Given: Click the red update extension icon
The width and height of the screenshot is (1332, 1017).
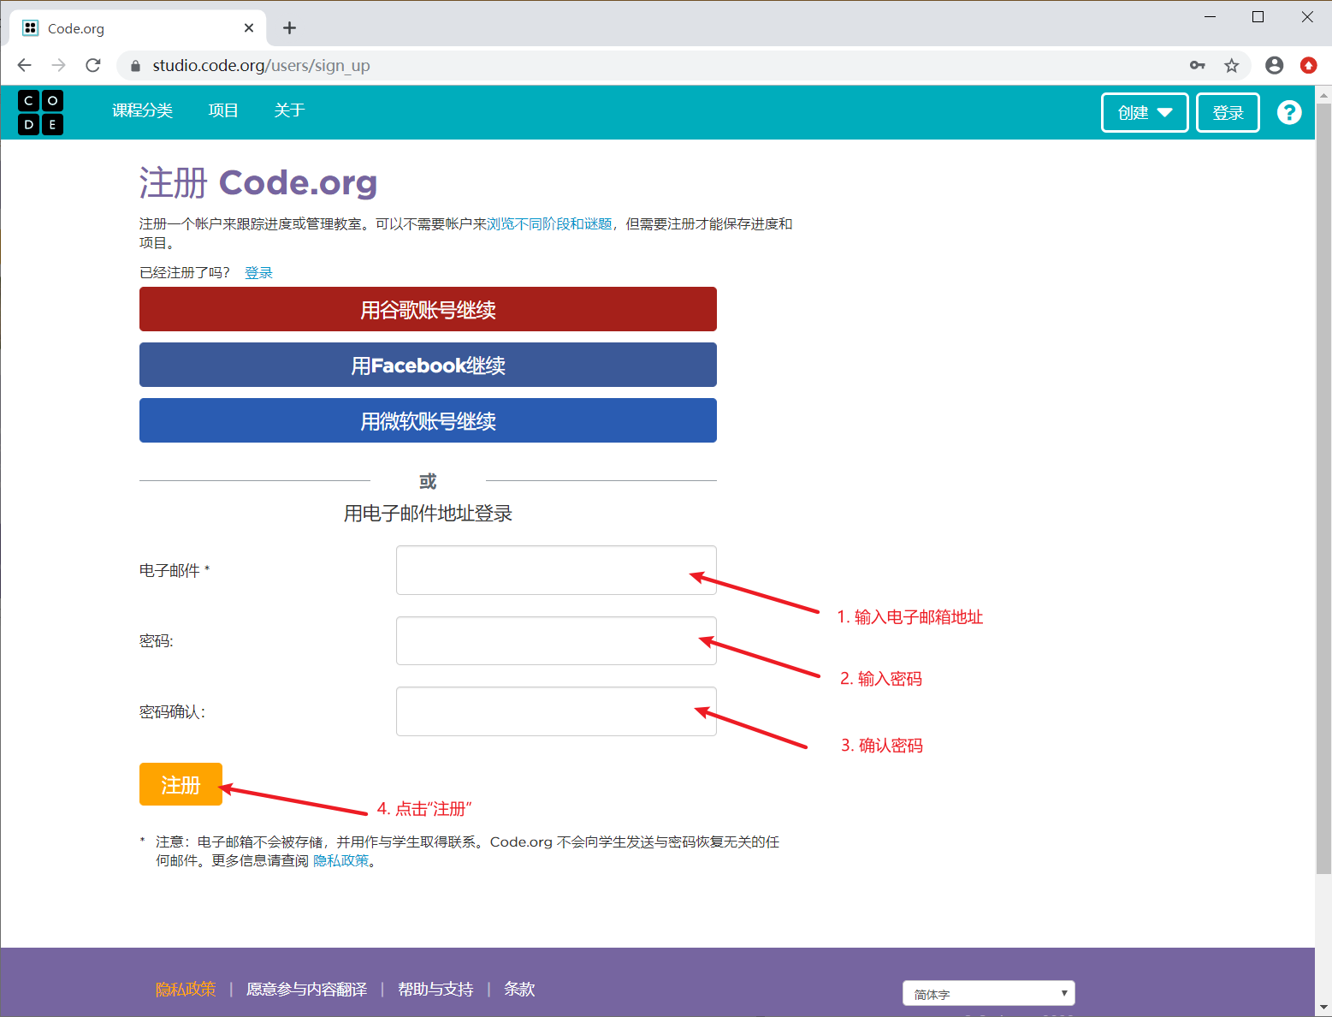Looking at the screenshot, I should click(1308, 65).
